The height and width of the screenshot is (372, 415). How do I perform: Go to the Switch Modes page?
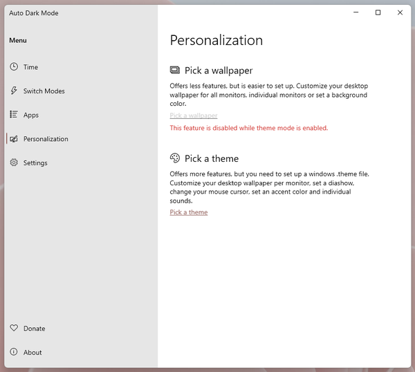pyautogui.click(x=44, y=91)
